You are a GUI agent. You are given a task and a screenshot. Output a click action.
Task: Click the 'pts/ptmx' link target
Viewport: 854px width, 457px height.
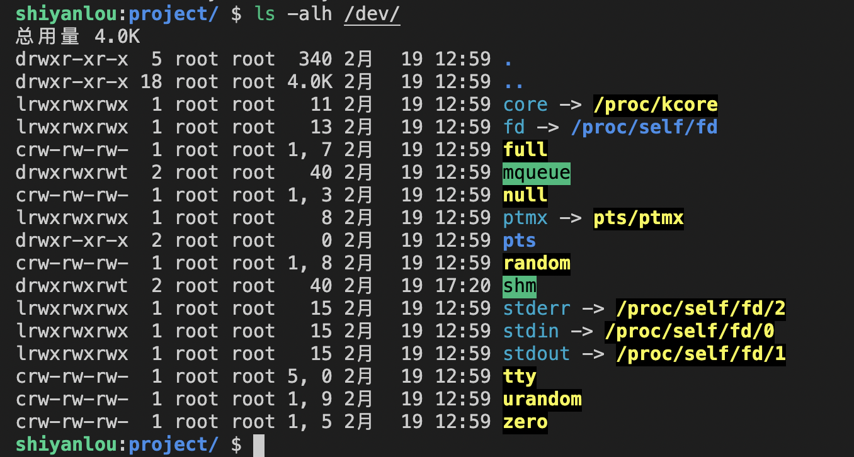pyautogui.click(x=639, y=218)
